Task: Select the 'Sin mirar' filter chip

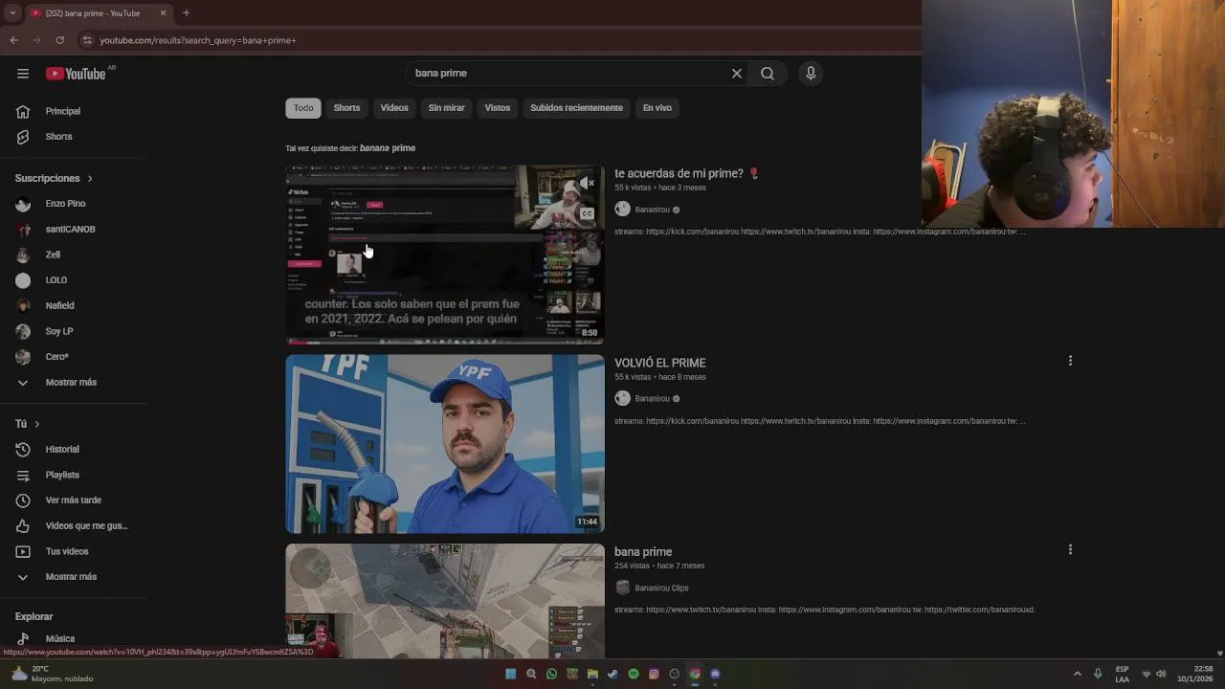Action: tap(446, 108)
